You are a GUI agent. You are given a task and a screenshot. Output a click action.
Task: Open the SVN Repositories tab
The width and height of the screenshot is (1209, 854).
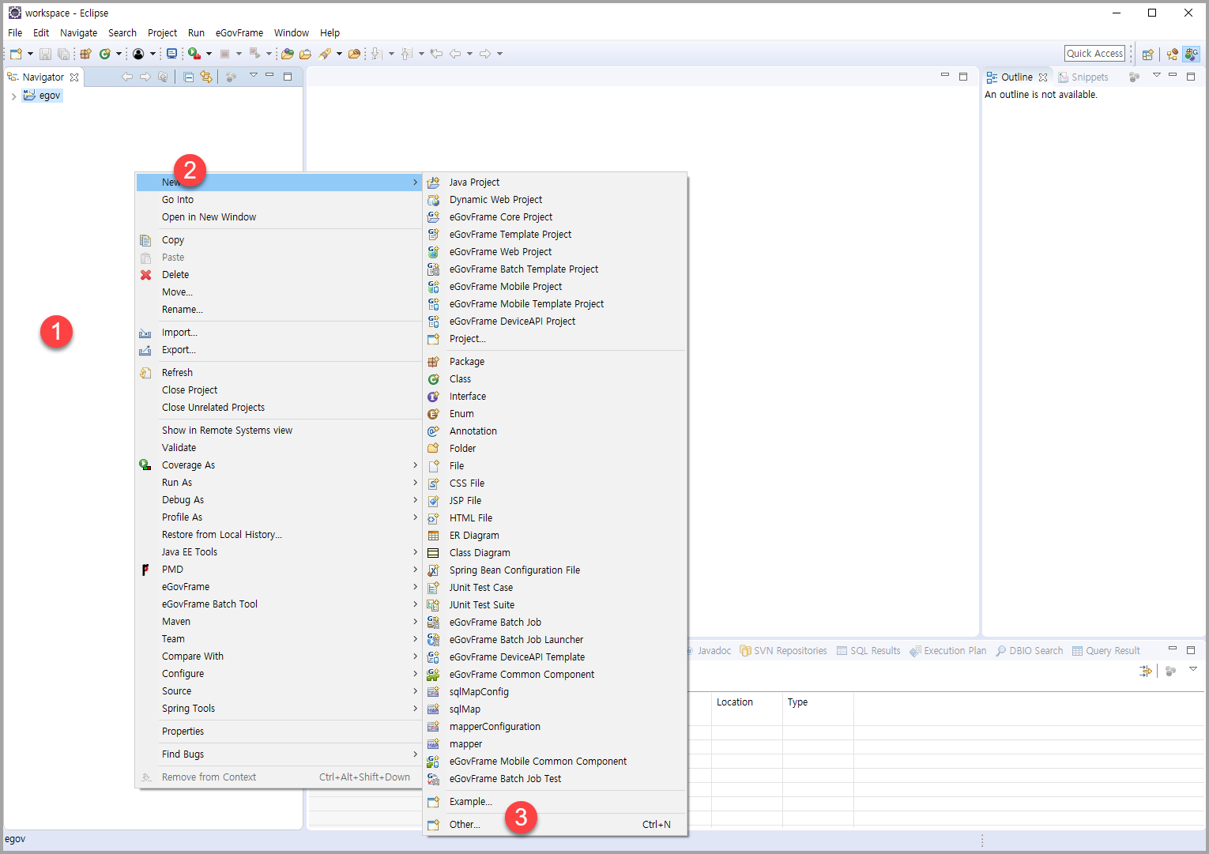click(783, 651)
